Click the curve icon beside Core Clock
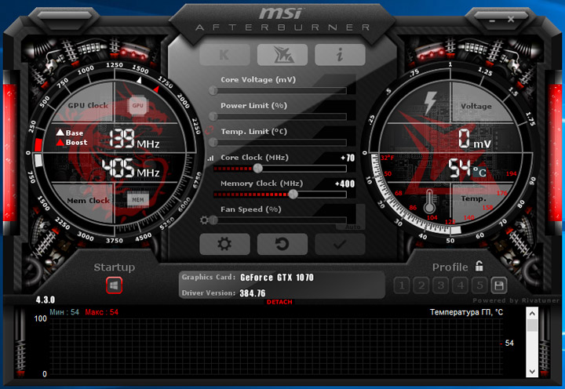 (x=211, y=158)
